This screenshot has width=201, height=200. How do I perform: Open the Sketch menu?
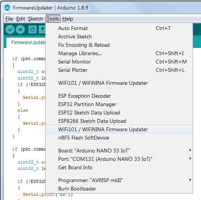[x=36, y=19]
